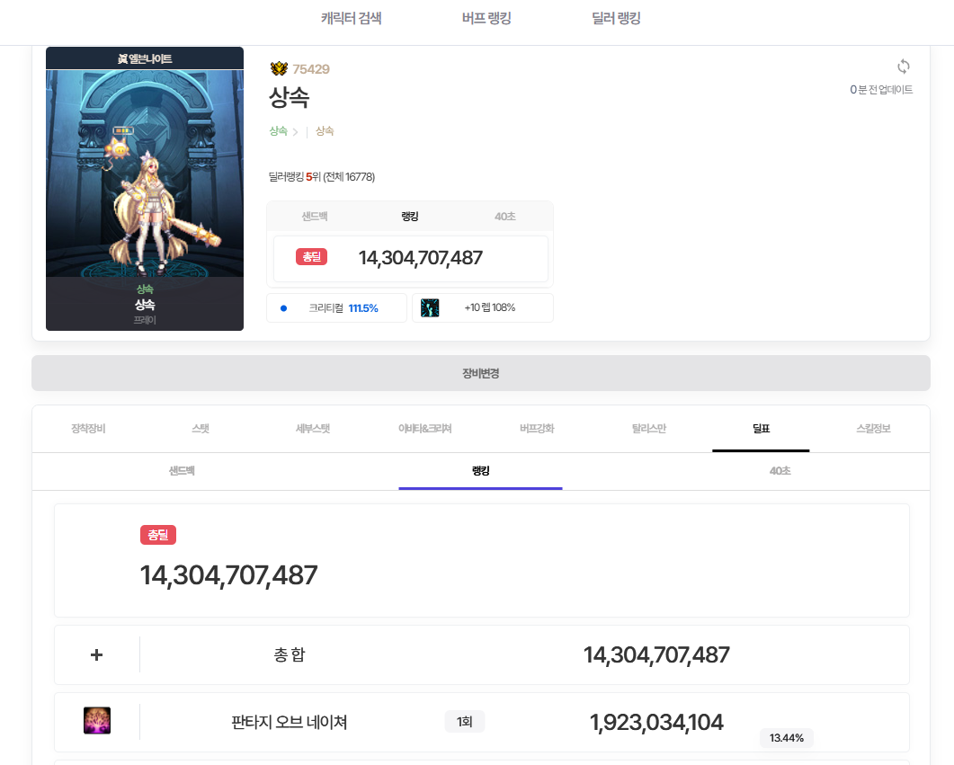The image size is (954, 765).
Task: Click the large character name 상속
Action: tap(290, 97)
